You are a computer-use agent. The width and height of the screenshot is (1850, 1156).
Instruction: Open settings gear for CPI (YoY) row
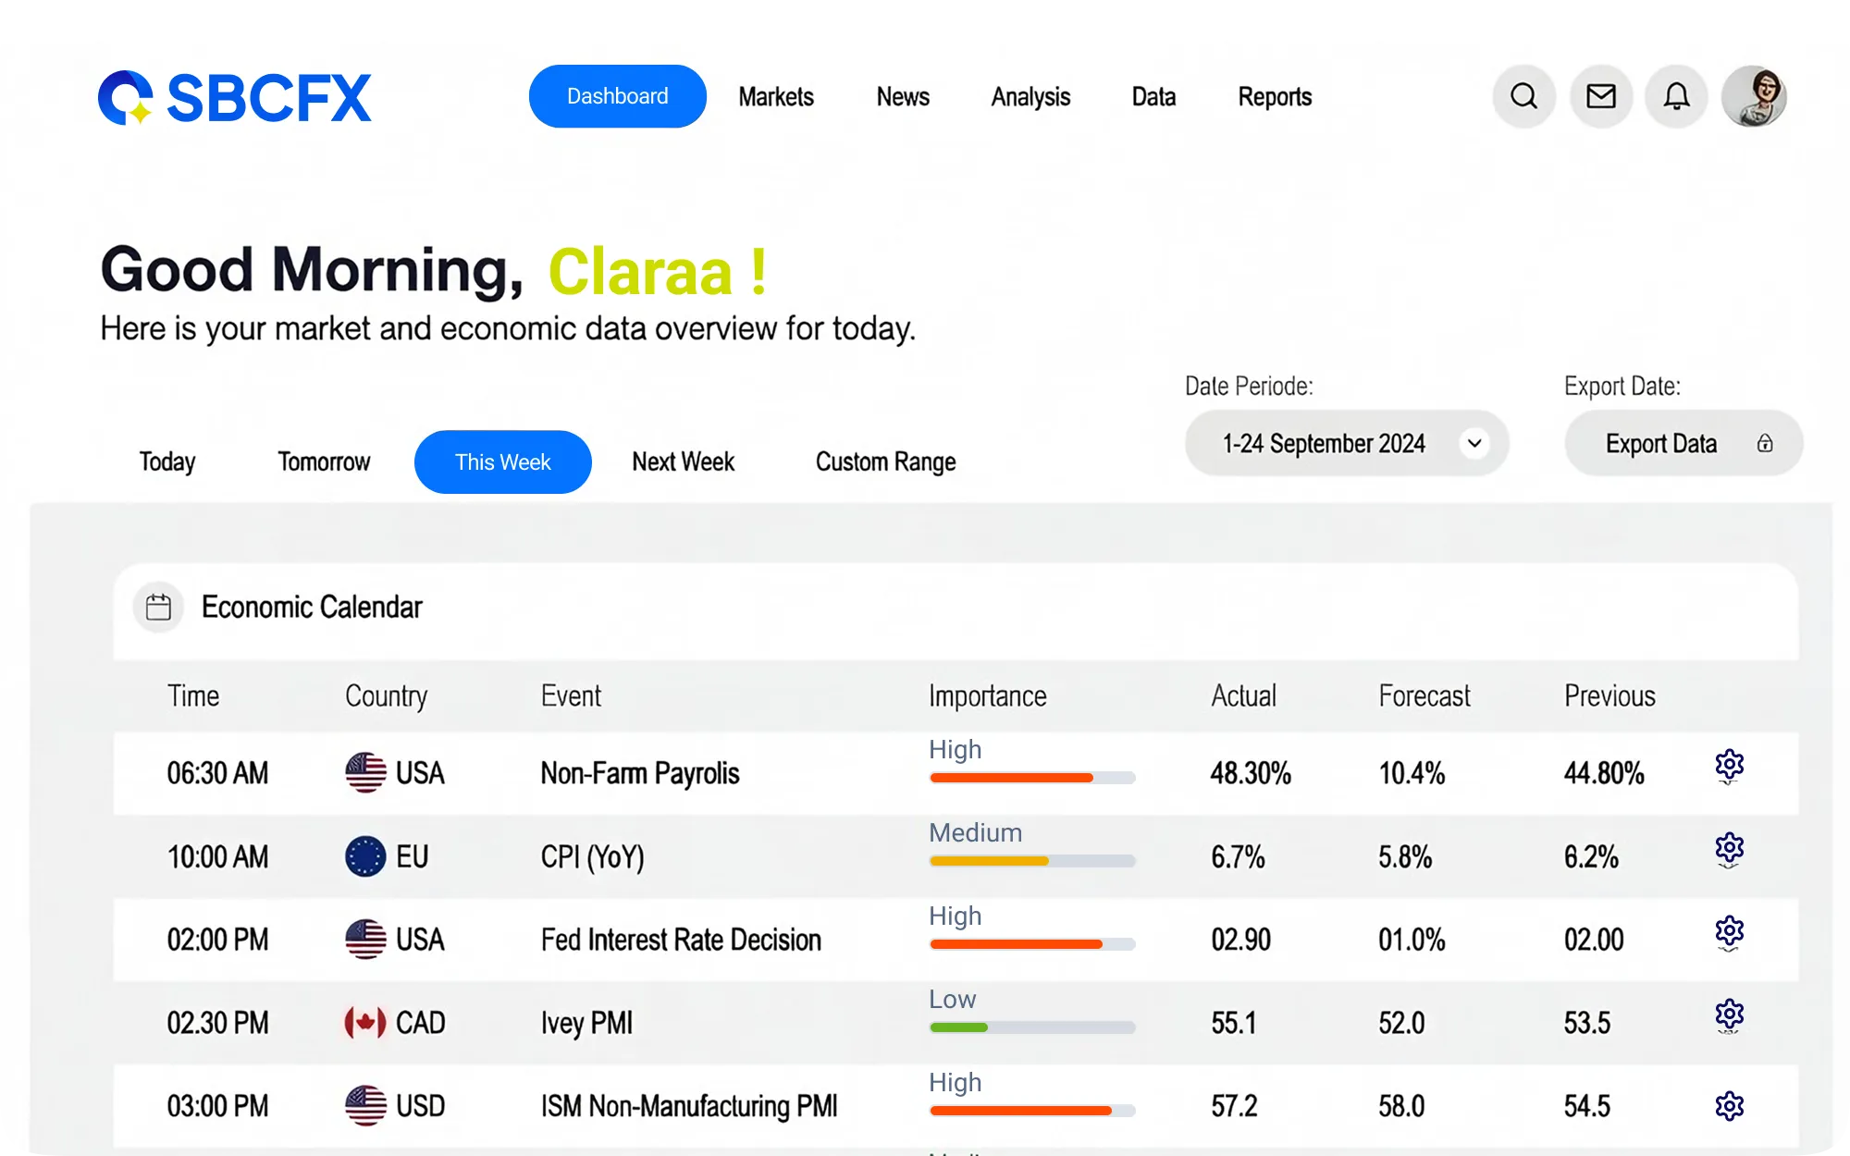click(1729, 849)
